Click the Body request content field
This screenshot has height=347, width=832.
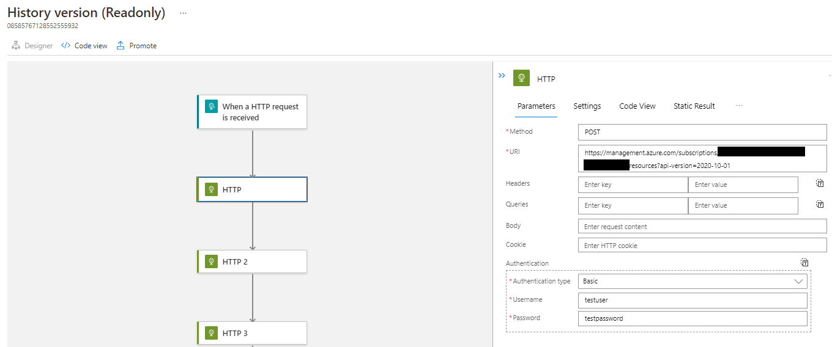(x=702, y=227)
